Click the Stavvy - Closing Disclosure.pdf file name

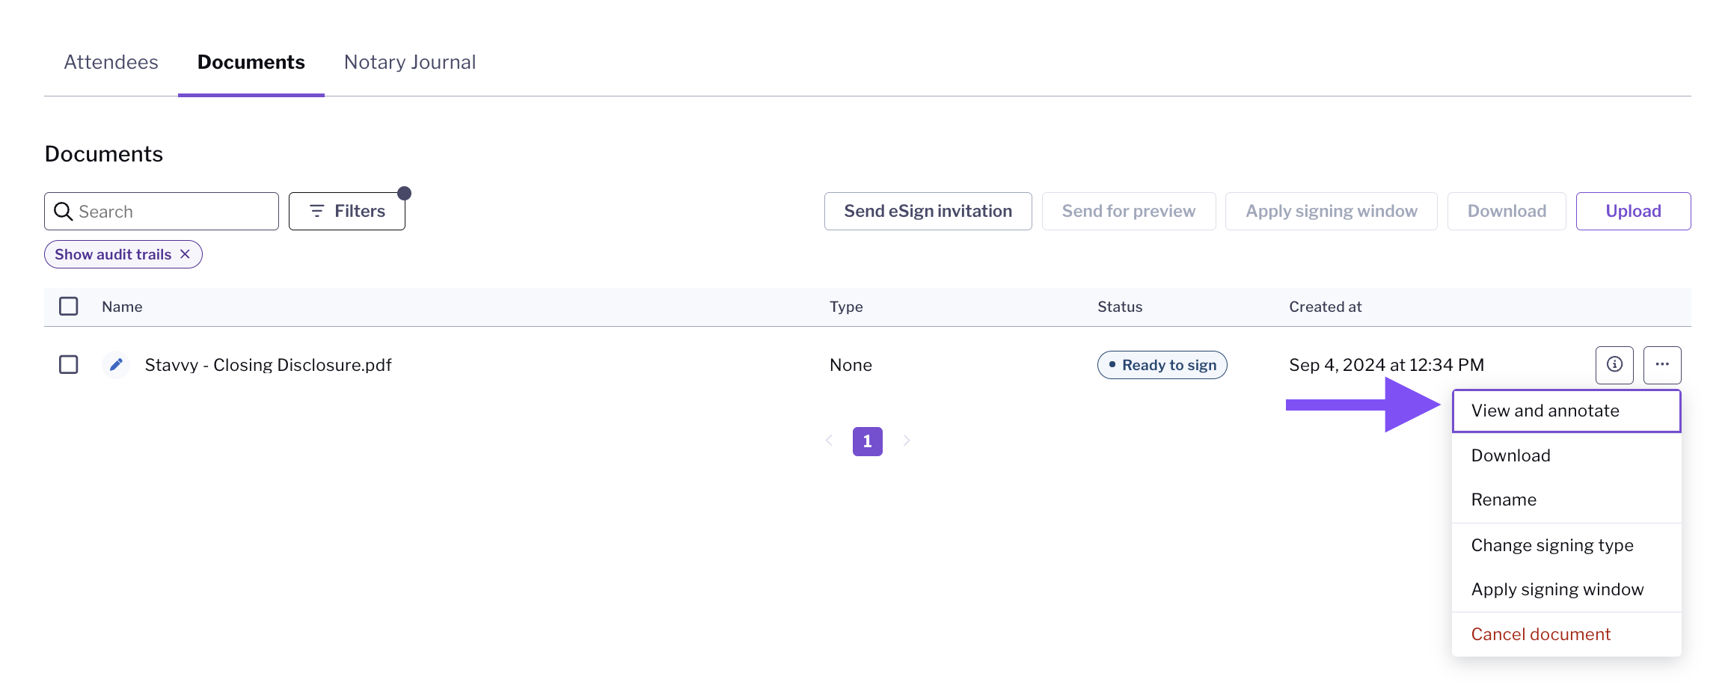click(x=269, y=365)
